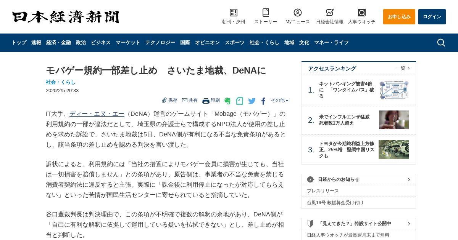Share article on Twitter bird icon
Screen dimensions: 458x240
[252, 101]
